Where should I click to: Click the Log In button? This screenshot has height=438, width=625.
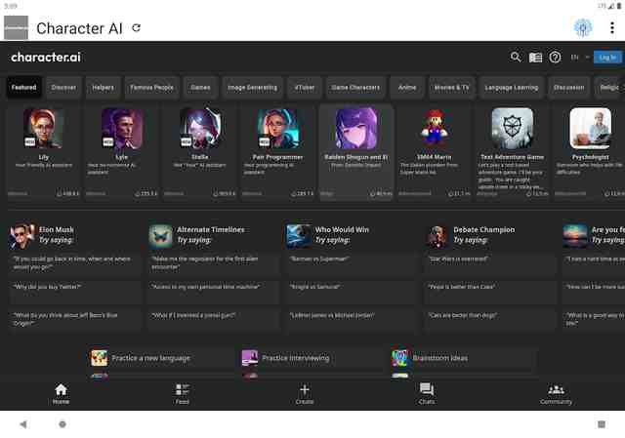[607, 58]
